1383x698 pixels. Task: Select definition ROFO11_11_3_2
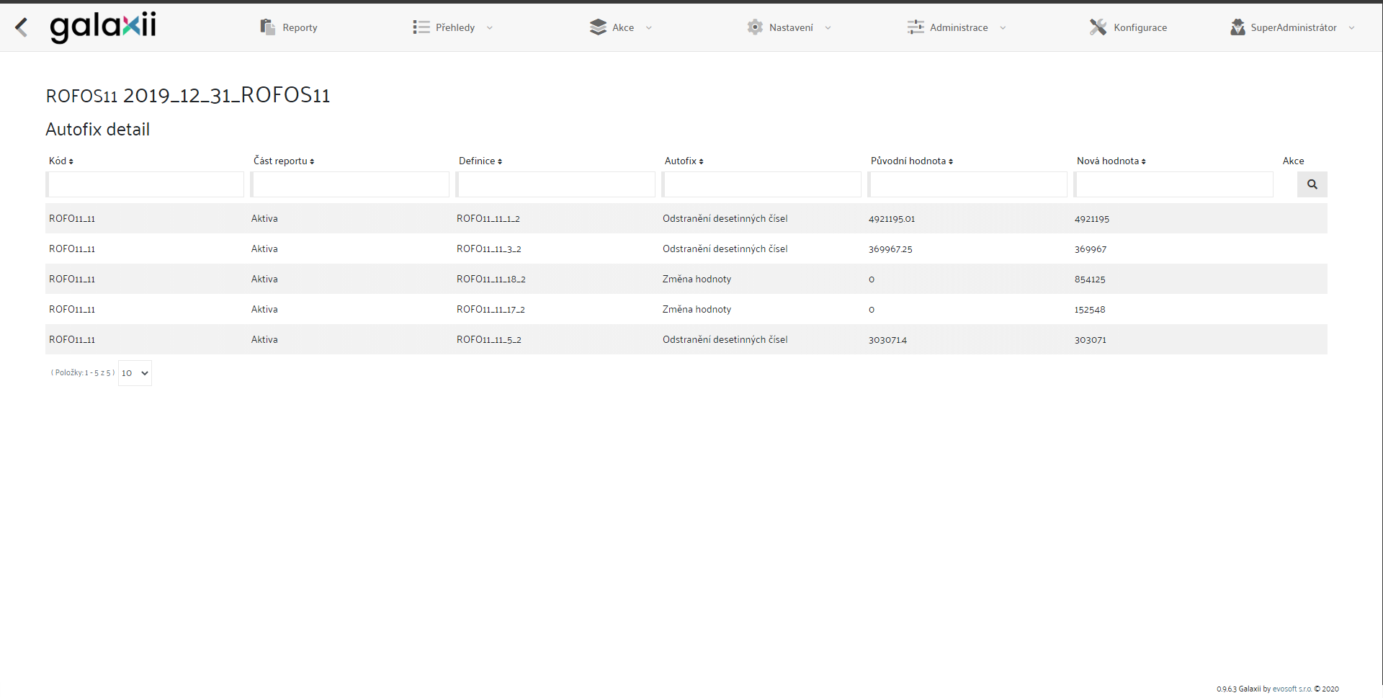point(489,249)
